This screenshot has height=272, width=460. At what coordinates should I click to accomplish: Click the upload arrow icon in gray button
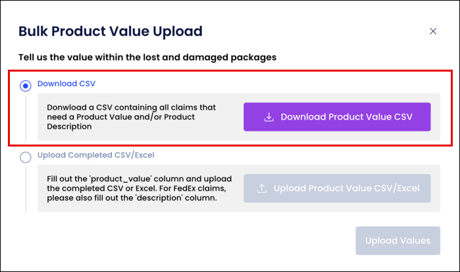[x=262, y=189]
